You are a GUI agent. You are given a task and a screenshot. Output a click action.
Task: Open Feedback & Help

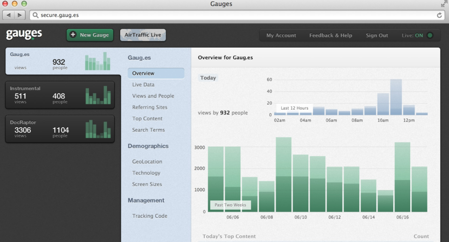click(331, 36)
